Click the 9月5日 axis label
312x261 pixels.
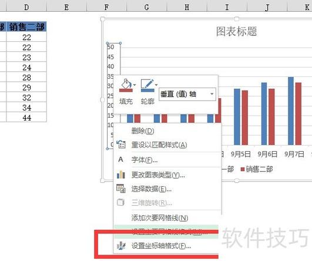240,154
